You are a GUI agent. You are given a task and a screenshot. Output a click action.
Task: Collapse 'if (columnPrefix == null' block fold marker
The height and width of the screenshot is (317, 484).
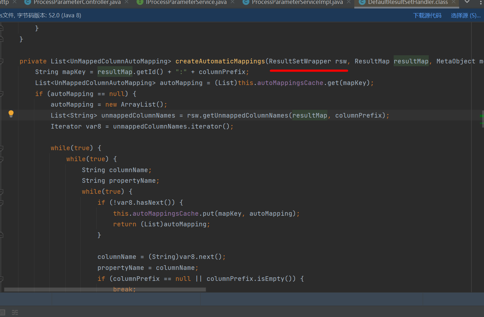click(x=1, y=279)
